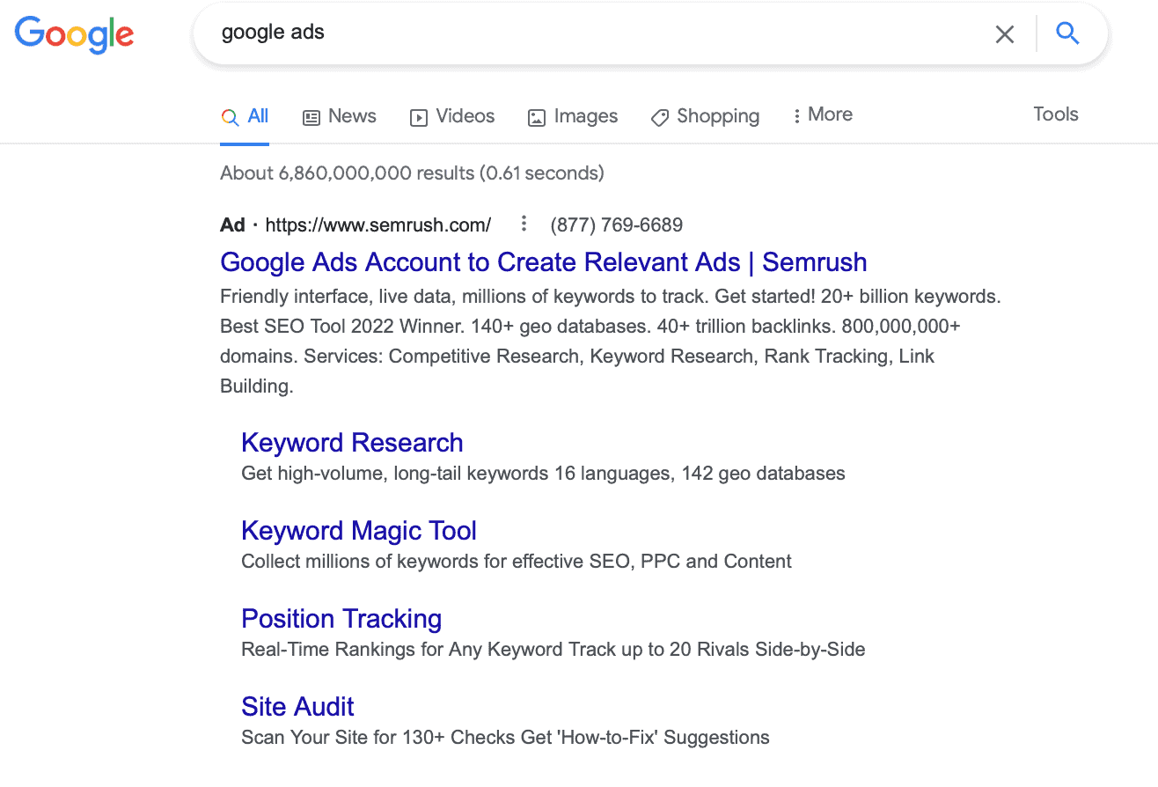Clear the search box with X icon
Screen dimensions: 1158x787
click(x=1004, y=34)
